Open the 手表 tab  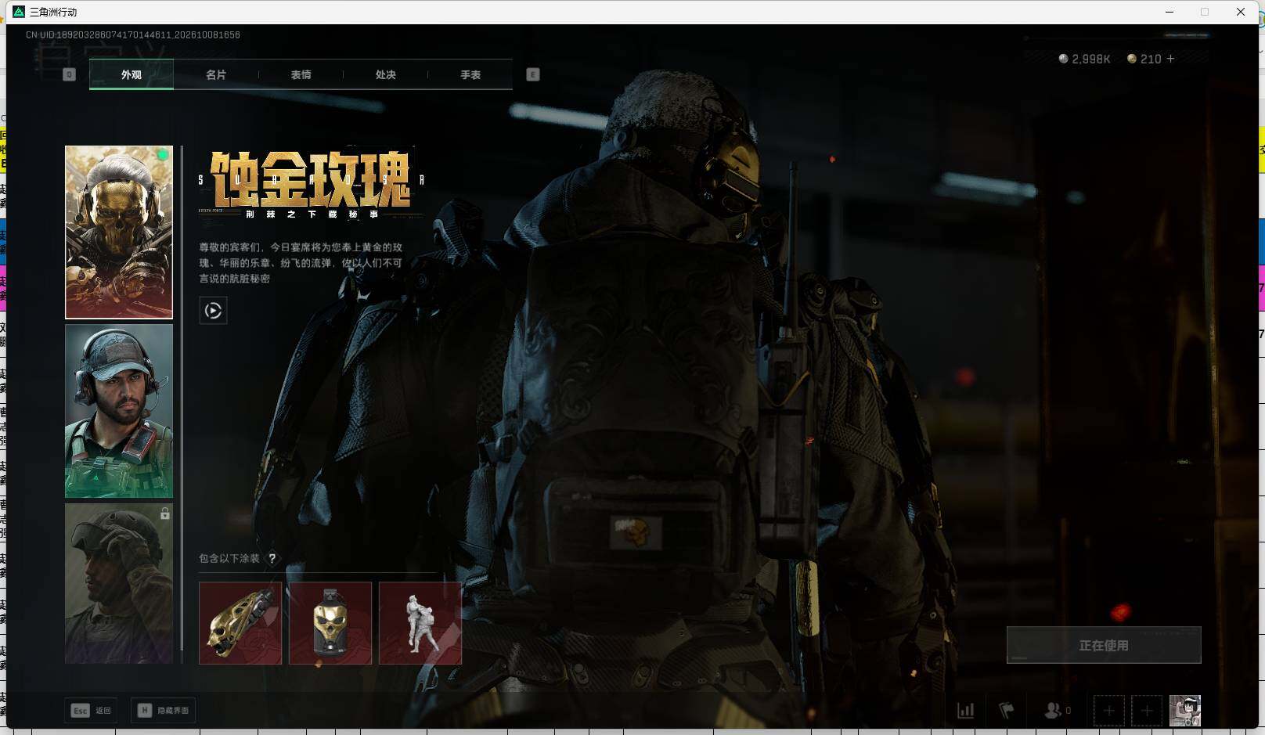[x=470, y=74]
